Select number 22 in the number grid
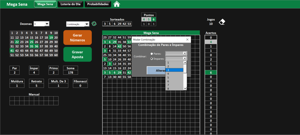Screen dimensions: 300x135 pos(17,42)
